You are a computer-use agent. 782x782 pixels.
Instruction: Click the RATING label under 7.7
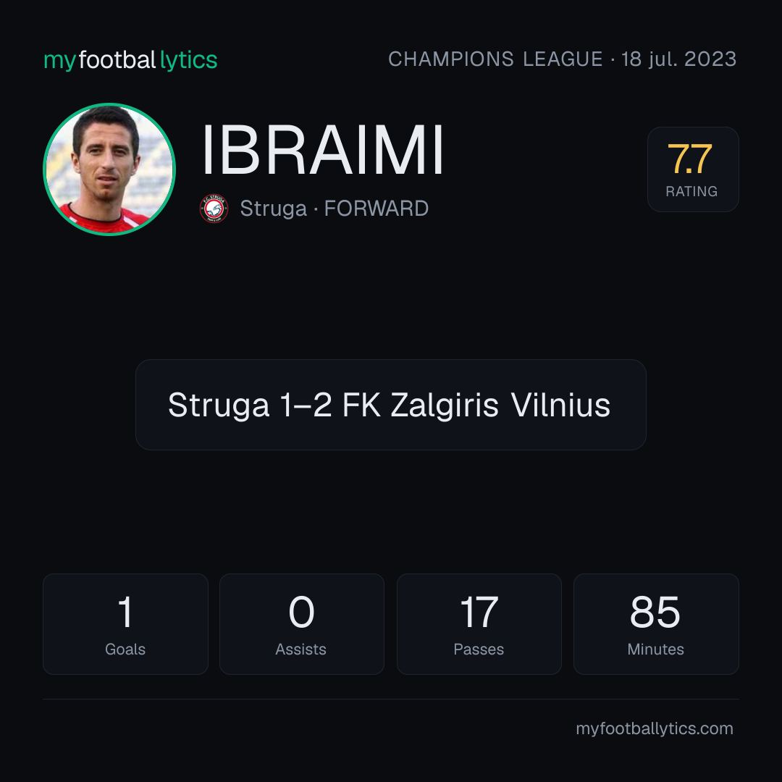pyautogui.click(x=691, y=191)
